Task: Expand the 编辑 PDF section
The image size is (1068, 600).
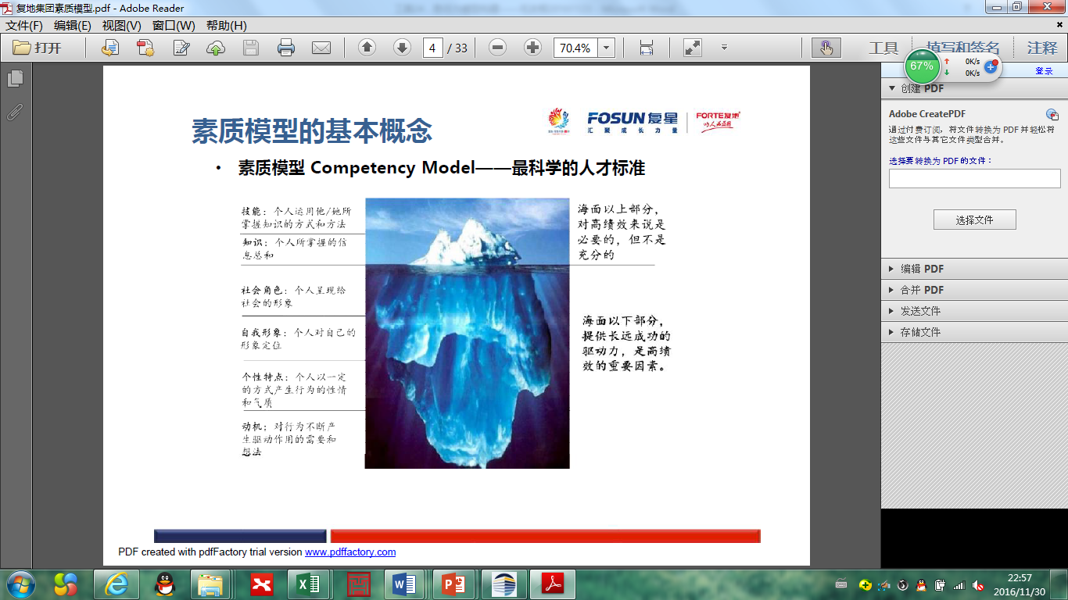Action: click(x=922, y=269)
